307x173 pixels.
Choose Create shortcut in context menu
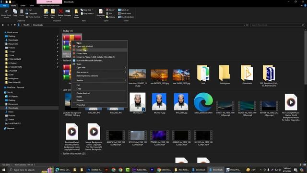click(x=100, y=93)
